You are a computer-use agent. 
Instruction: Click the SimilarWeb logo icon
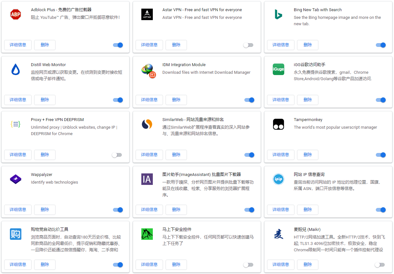tap(147, 124)
